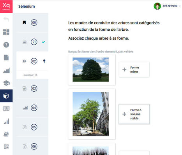Click the Zoé Xperquiz avatar picture

pos(157,6)
